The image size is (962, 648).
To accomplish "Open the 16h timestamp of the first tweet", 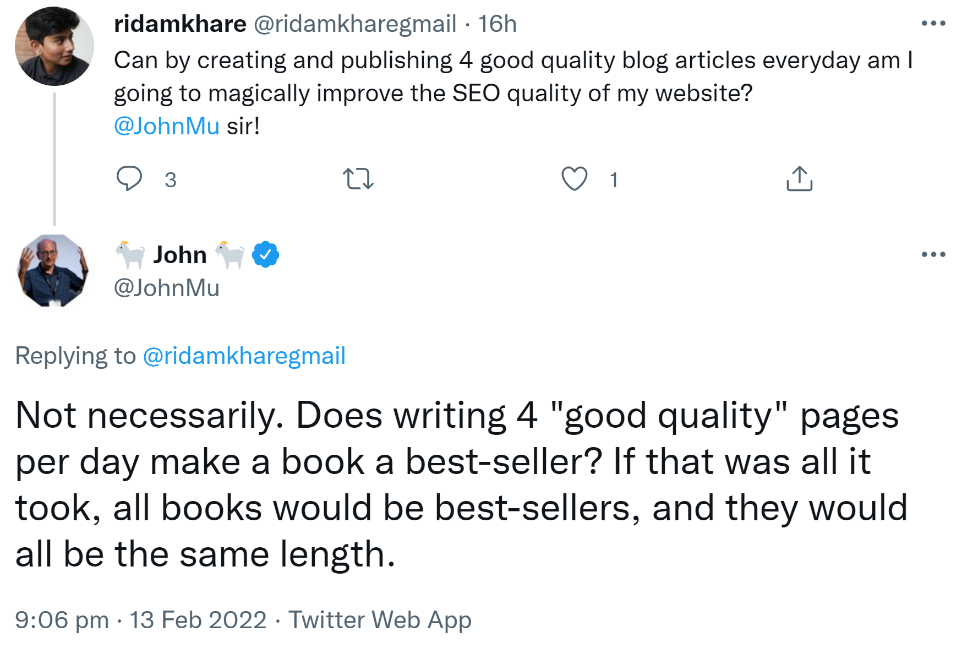I will coord(497,24).
